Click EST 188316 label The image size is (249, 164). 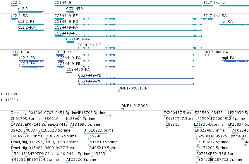tap(173, 125)
